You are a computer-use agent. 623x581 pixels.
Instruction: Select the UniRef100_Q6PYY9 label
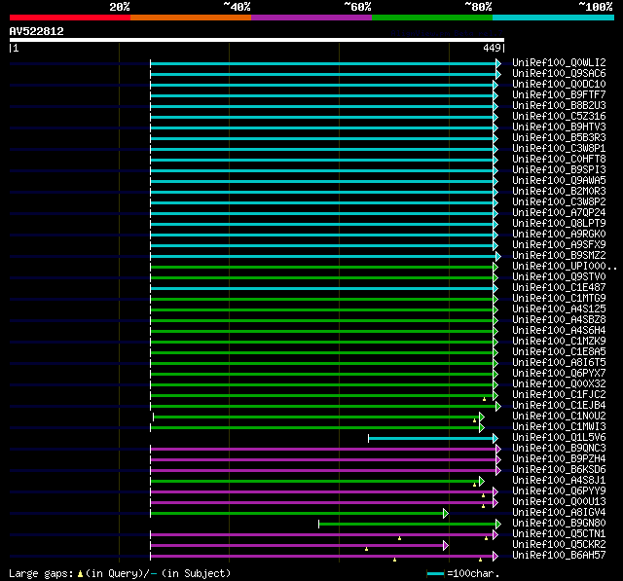click(x=559, y=491)
